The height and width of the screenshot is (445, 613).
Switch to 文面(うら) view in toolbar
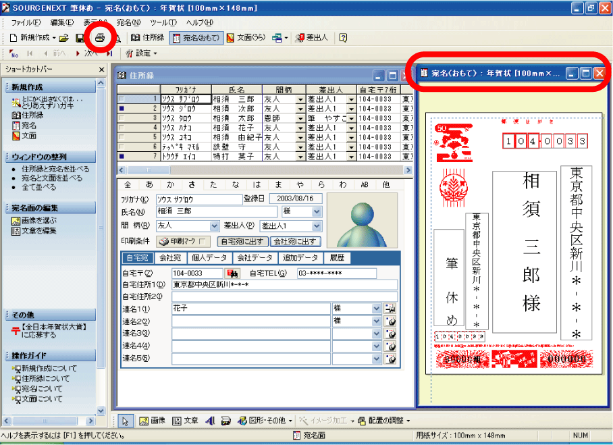246,38
